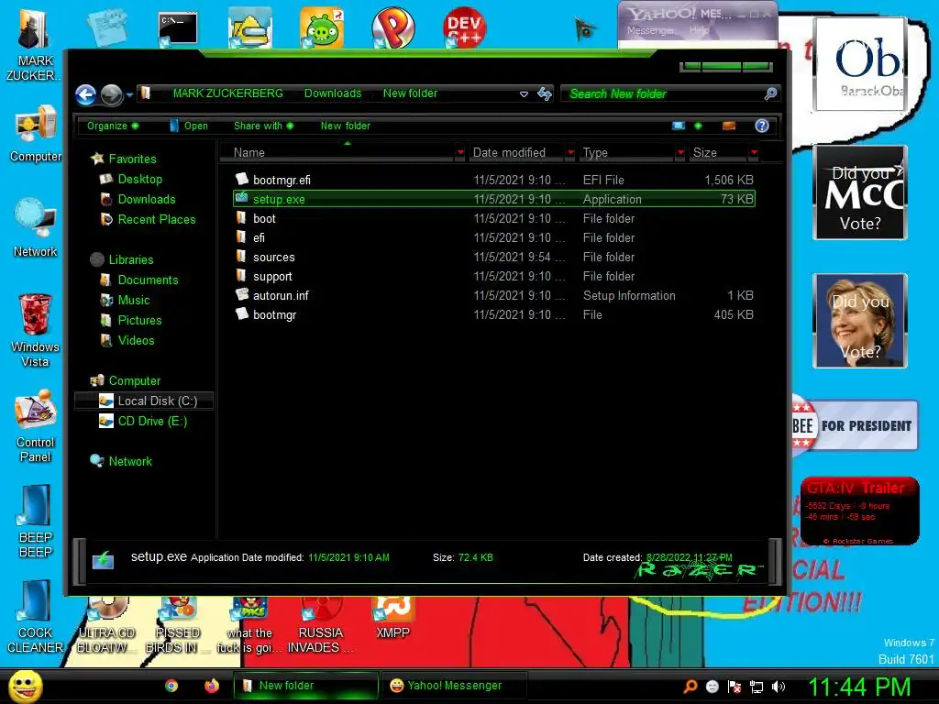Select the setup.exe file row
Viewport: 939px width, 704px height.
pyautogui.click(x=494, y=199)
